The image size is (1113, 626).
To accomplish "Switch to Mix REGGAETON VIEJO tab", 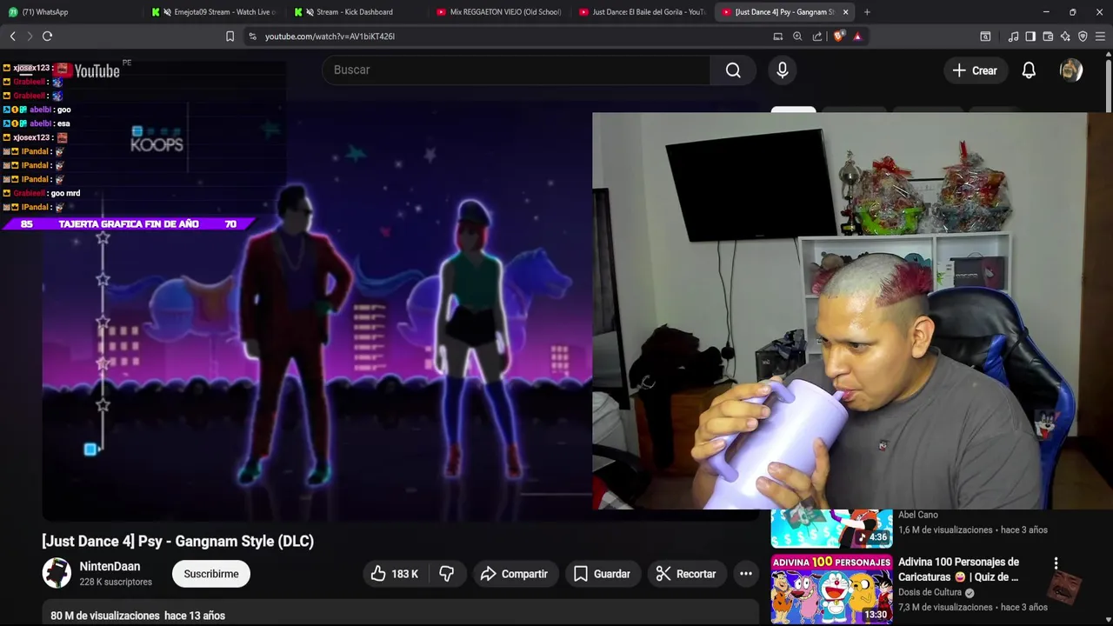I will coord(499,12).
